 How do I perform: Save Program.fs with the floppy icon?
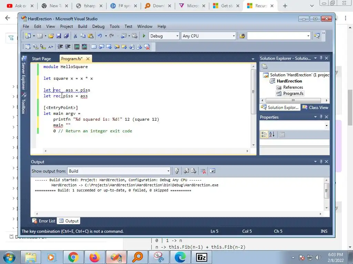click(x=59, y=36)
